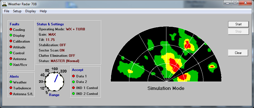The image size is (254, 108).
Task: Open the File menu
Action: click(7, 11)
